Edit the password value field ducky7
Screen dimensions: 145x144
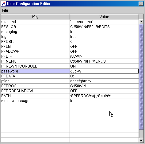[104, 71]
